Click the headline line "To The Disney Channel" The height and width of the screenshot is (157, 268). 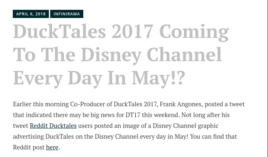[117, 55]
